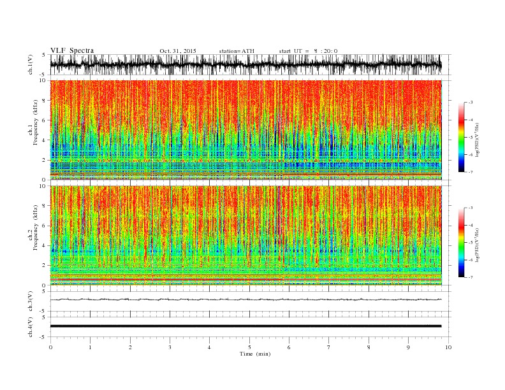The height and width of the screenshot is (390, 505).
Task: Click the "station=ATH" header label
Action: [237, 51]
